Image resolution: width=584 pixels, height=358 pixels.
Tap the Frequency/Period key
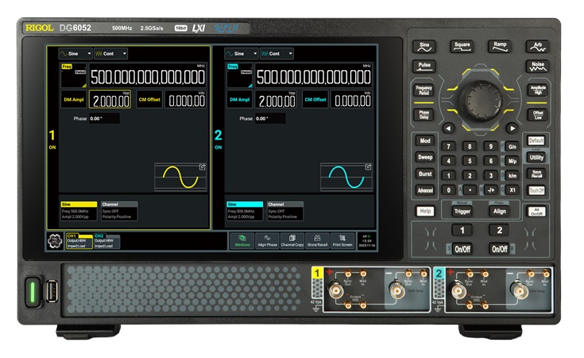click(x=423, y=90)
